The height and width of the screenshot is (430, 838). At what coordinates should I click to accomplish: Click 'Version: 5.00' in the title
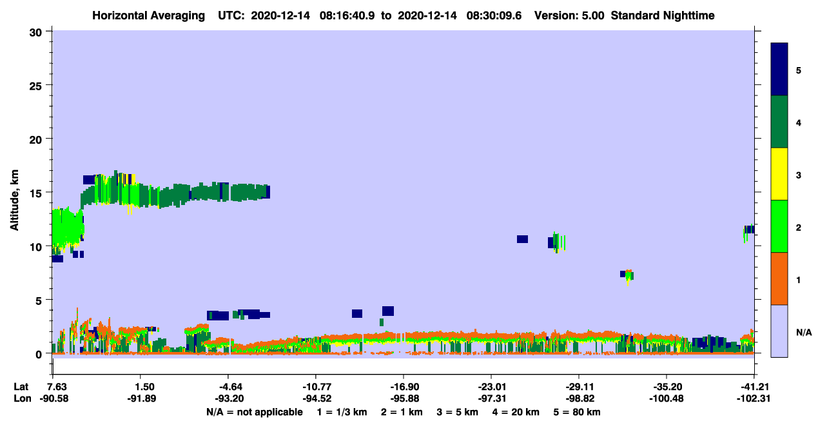569,15
